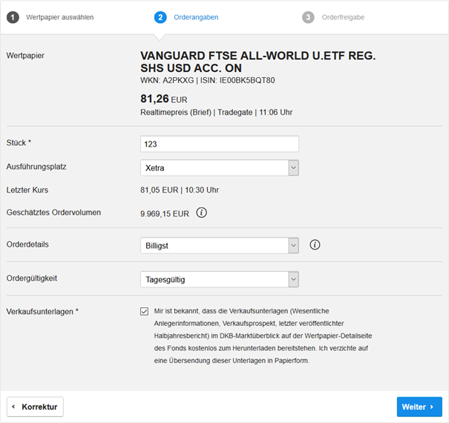Click the Korrektur button
The image size is (449, 423).
click(x=35, y=407)
